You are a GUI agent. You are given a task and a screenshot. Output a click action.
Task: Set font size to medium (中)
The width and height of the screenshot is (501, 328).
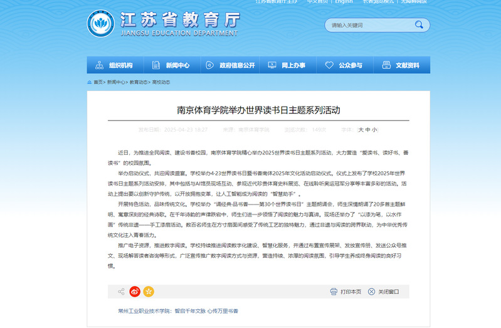coord(367,130)
